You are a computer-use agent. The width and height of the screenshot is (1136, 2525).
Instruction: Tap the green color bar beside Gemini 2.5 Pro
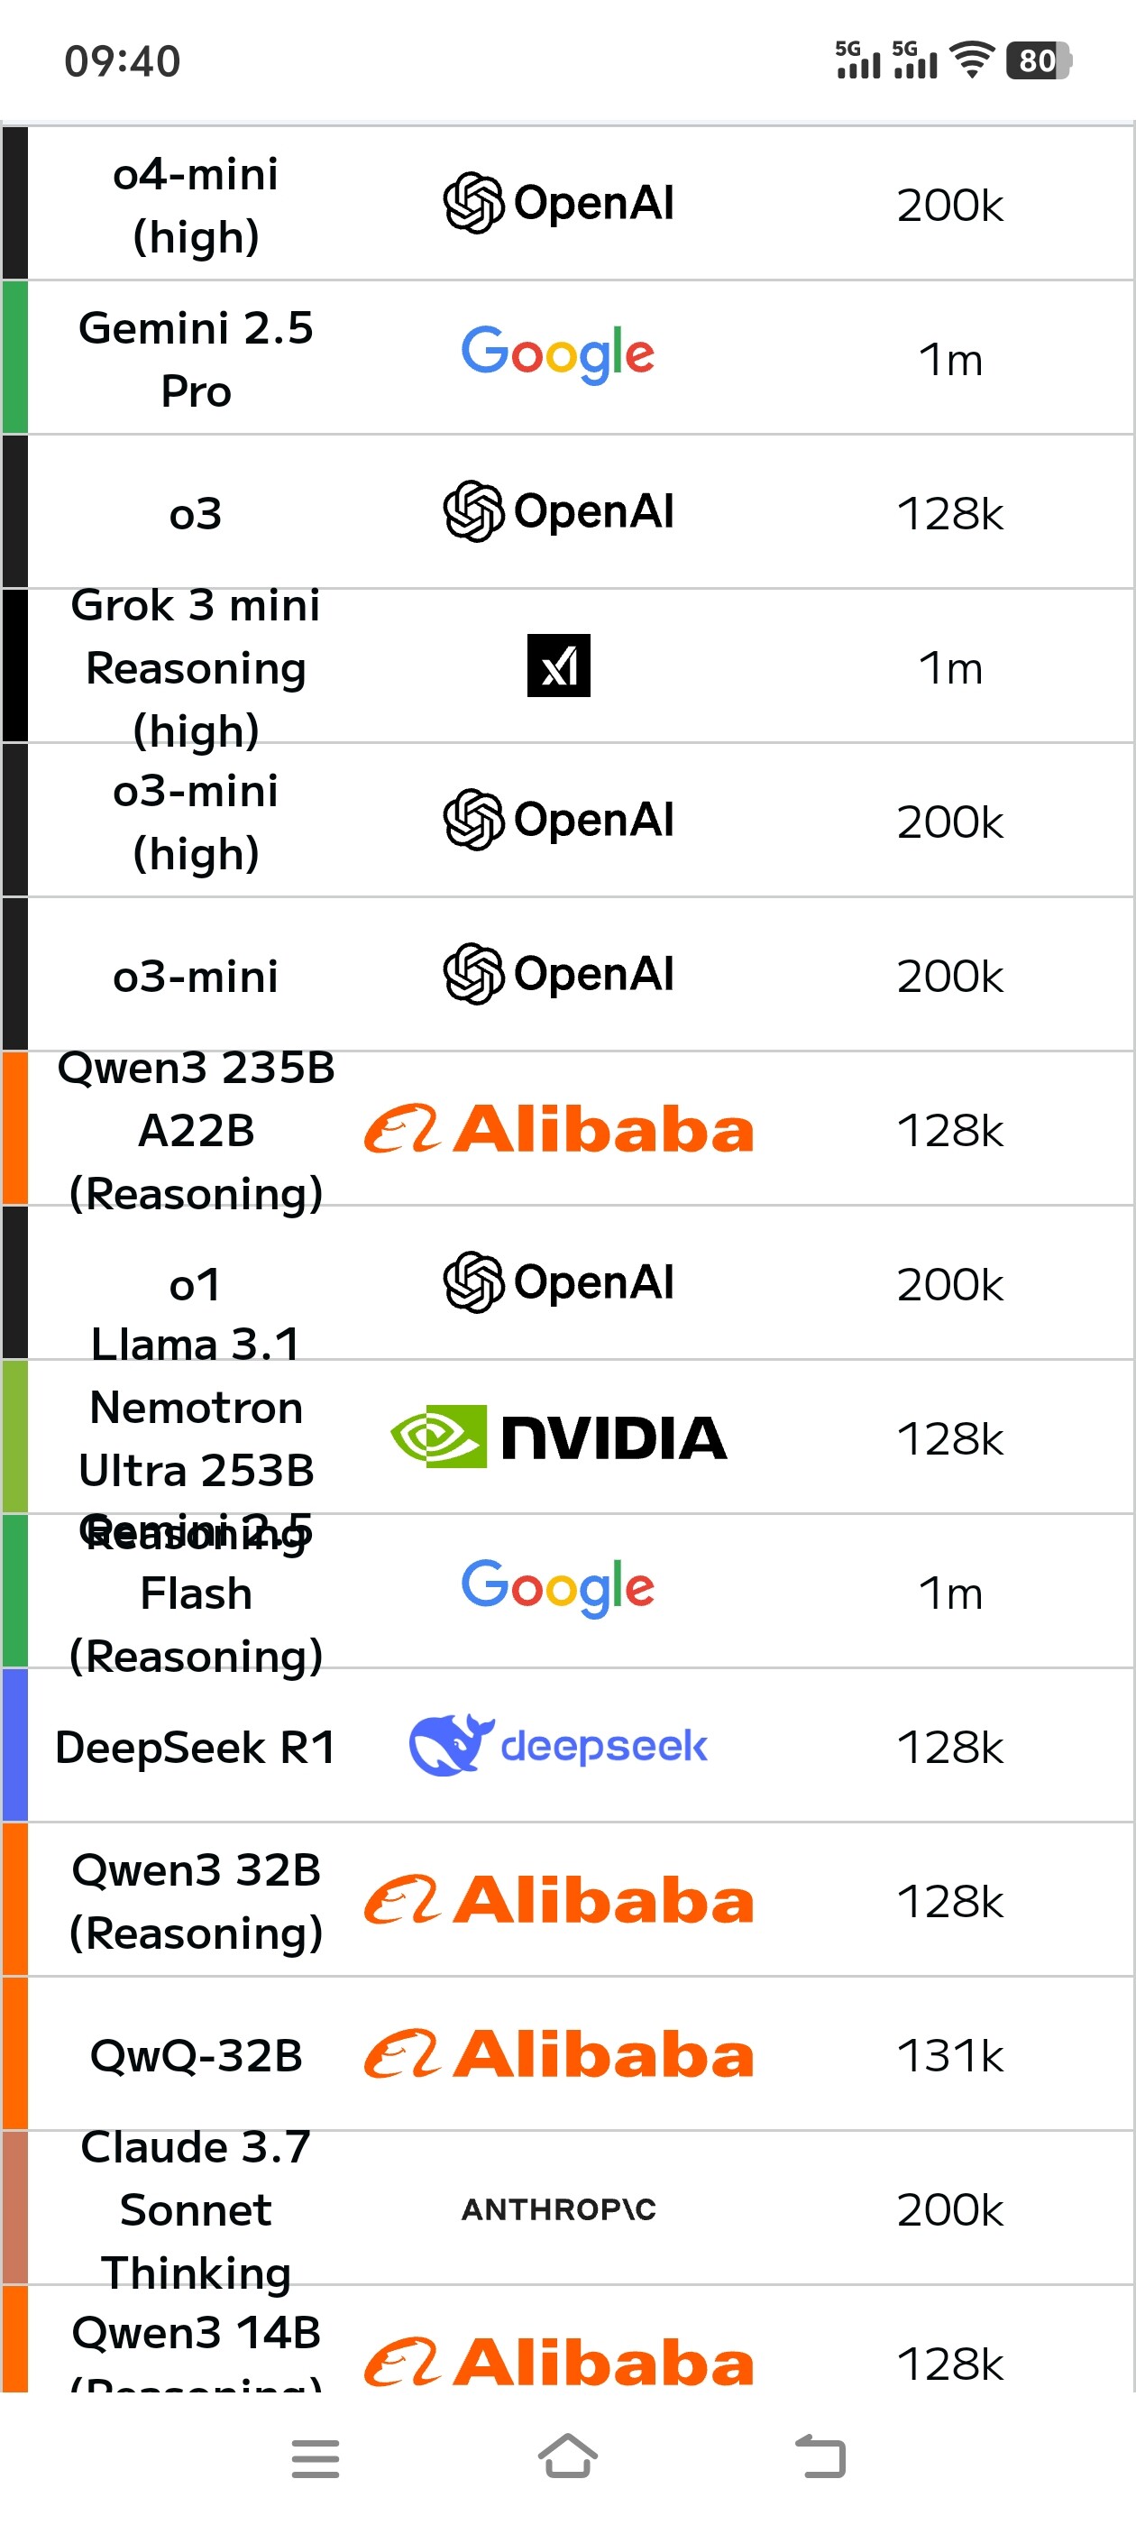[x=14, y=358]
